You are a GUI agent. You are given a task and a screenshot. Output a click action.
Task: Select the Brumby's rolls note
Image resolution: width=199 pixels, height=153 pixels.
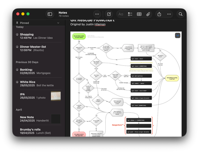[39, 131]
